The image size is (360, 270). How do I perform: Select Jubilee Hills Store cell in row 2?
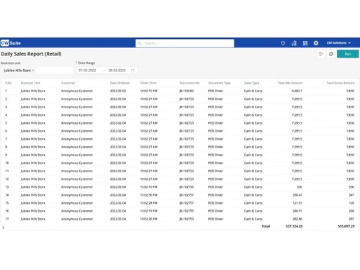33,99
